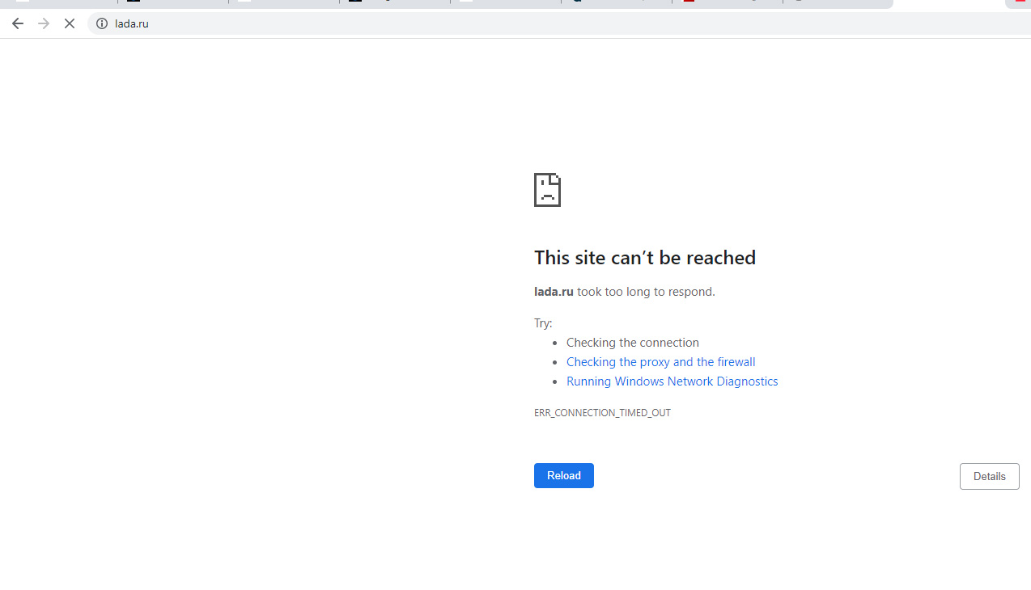The height and width of the screenshot is (590, 1031).
Task: Expand error info with Details button
Action: coord(989,476)
